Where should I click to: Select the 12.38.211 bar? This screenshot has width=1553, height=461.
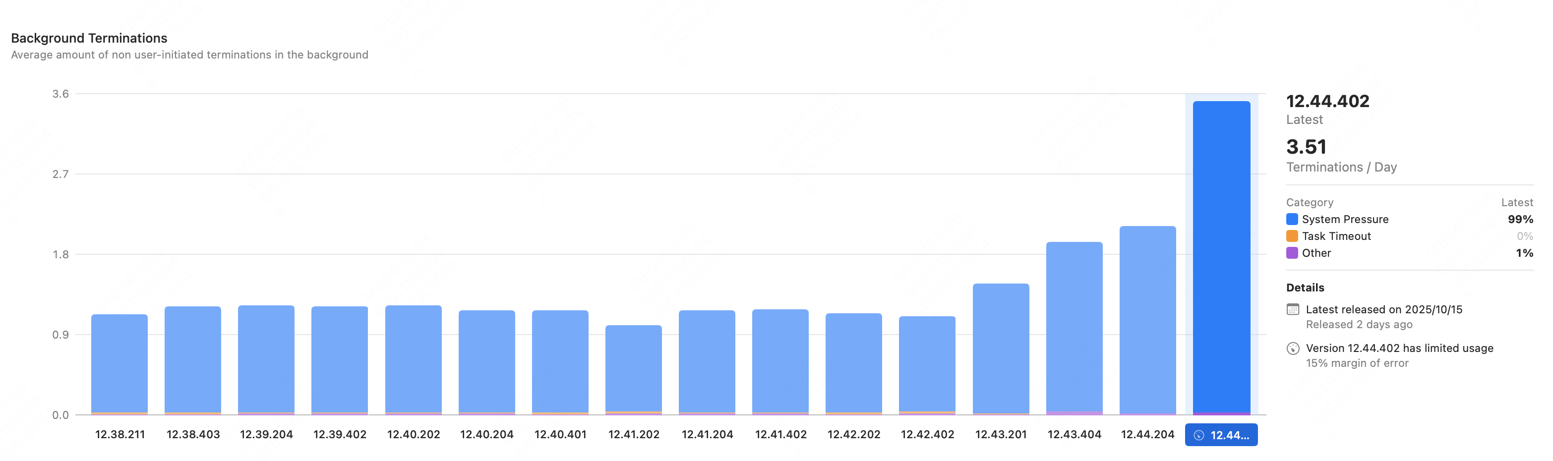pyautogui.click(x=119, y=364)
